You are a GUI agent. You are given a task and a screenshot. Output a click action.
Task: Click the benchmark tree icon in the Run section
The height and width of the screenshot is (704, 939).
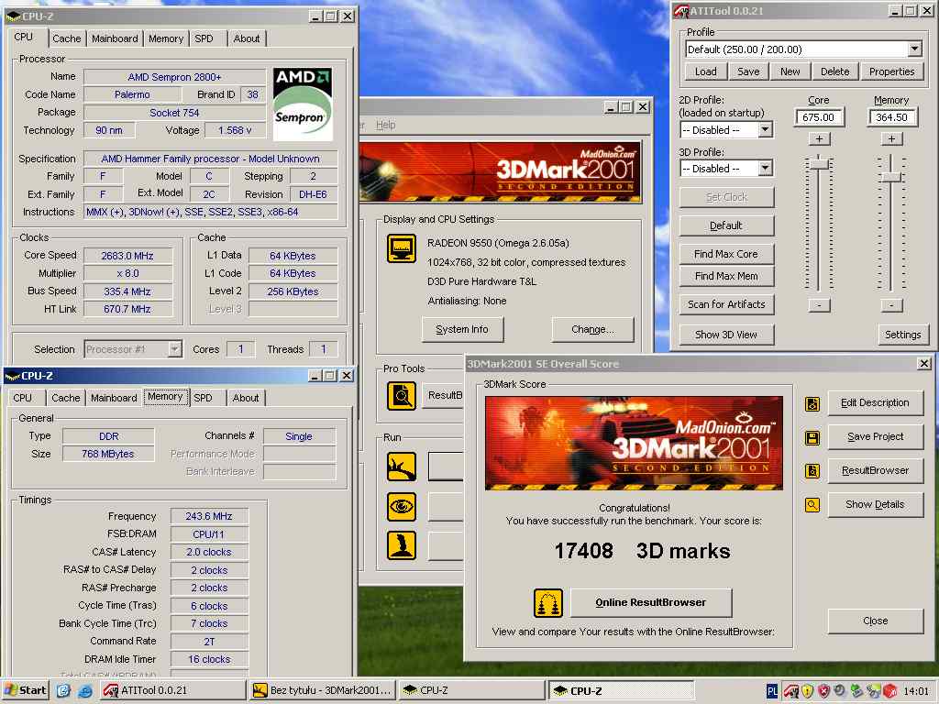click(x=402, y=467)
